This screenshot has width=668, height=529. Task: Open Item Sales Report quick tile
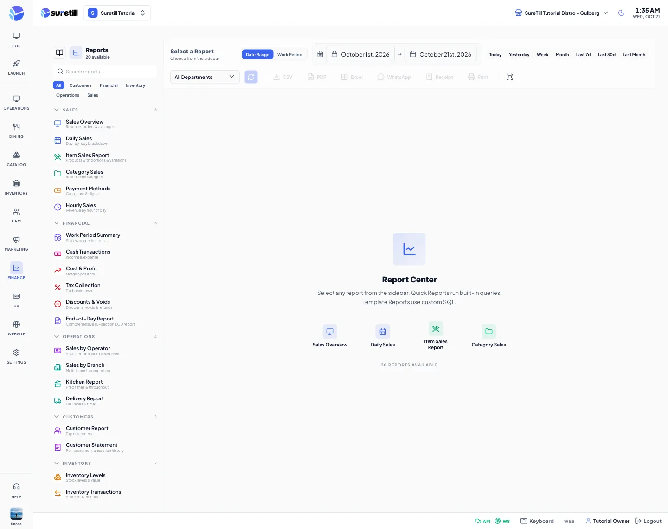click(x=436, y=336)
